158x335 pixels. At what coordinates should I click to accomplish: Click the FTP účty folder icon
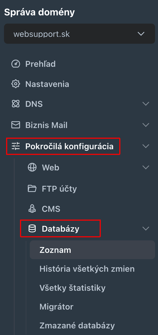(x=32, y=189)
